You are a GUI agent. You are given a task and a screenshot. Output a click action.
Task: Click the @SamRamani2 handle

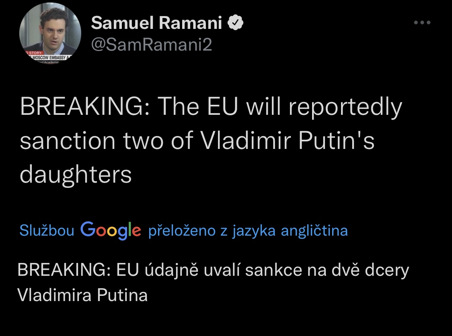(x=151, y=45)
